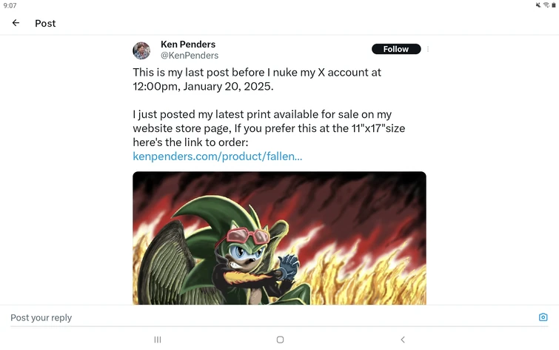View the attached green hedgehog artwork image
The width and height of the screenshot is (559, 350).
[279, 238]
